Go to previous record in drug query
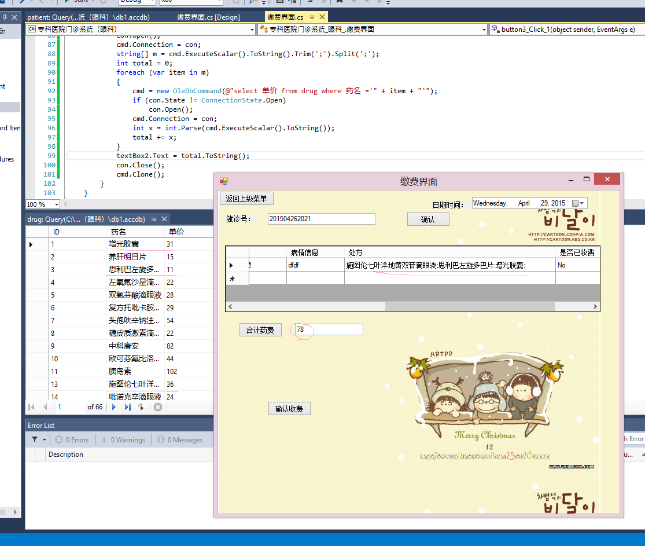 [x=45, y=407]
